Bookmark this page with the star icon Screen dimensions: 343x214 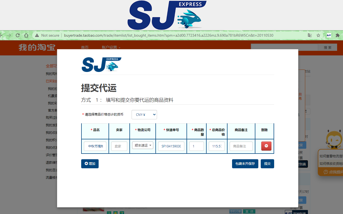(x=318, y=35)
